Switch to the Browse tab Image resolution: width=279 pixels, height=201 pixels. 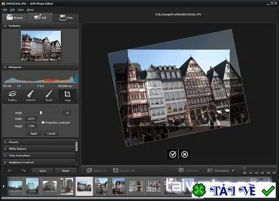15,18
